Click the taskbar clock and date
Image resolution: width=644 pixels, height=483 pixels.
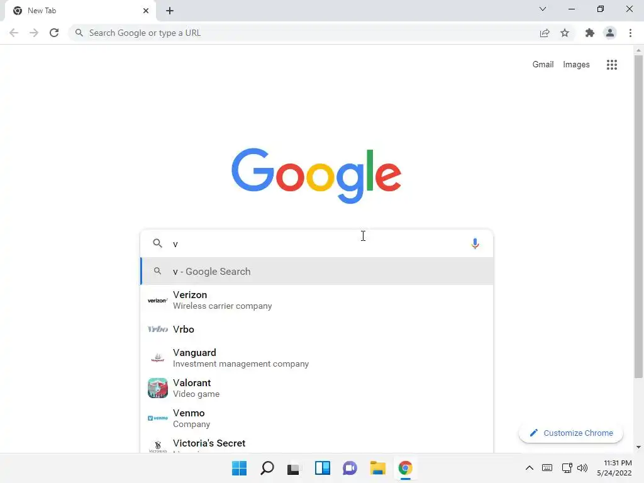click(x=614, y=468)
